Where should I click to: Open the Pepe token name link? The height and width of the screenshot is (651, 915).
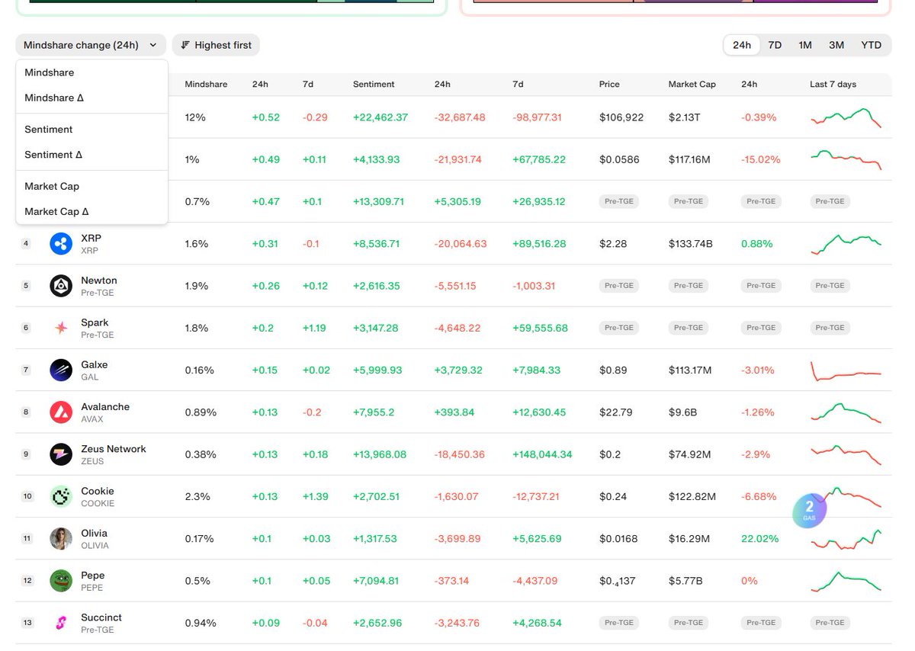93,575
